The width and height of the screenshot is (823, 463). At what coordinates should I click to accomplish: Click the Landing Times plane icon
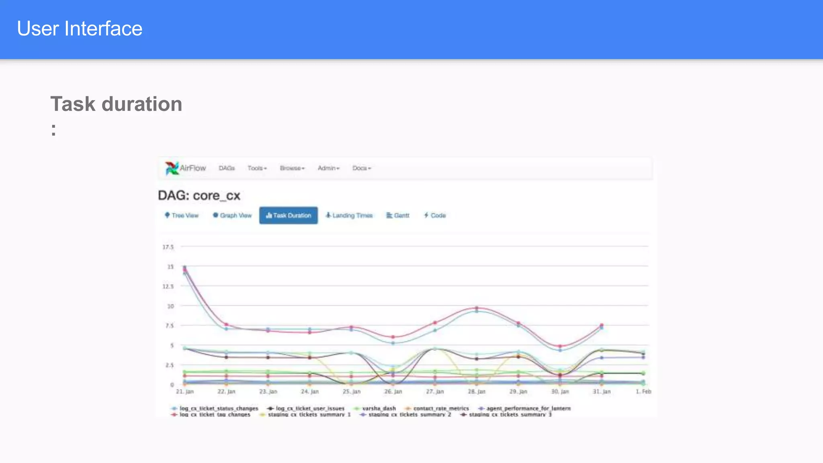click(x=328, y=215)
